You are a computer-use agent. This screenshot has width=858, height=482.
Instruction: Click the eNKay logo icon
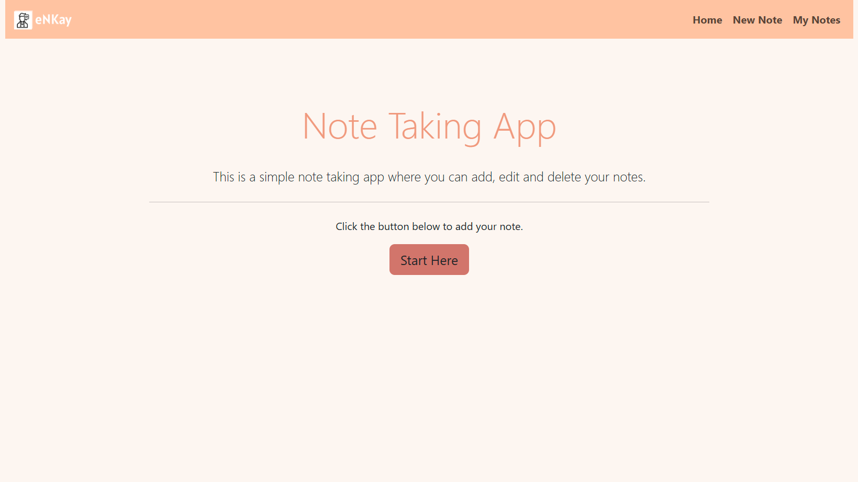pyautogui.click(x=23, y=20)
